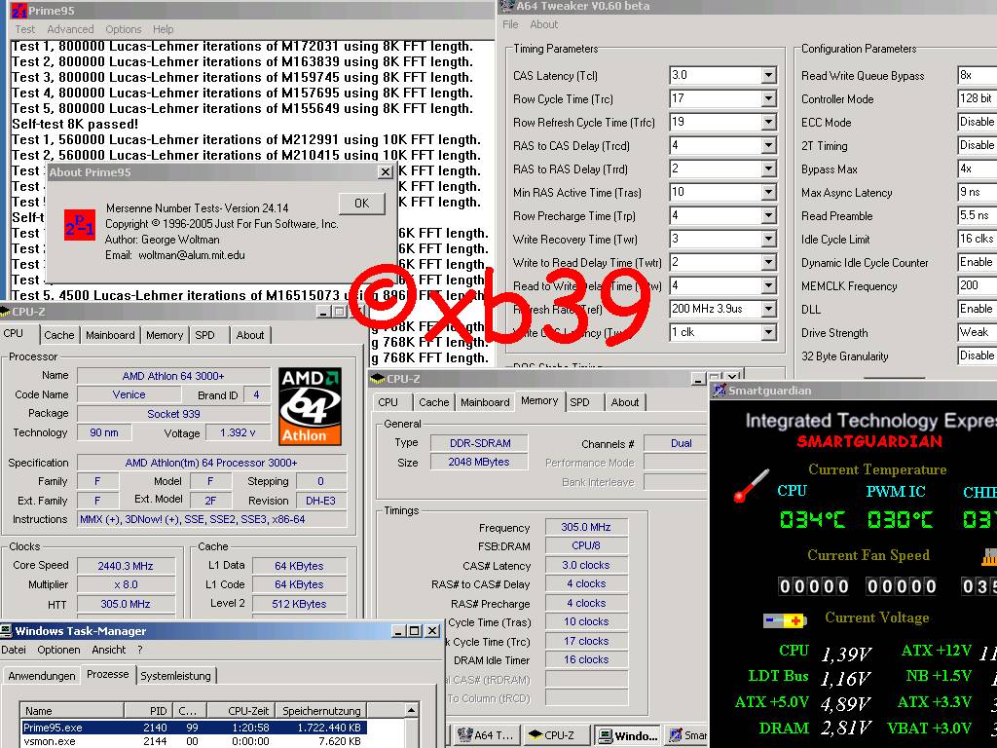Open the Help menu in Prime95
997x748 pixels.
(x=163, y=29)
